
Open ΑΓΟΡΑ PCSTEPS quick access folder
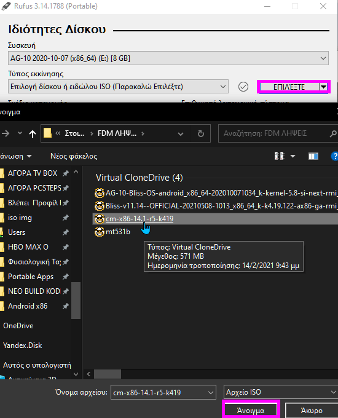[x=34, y=188]
